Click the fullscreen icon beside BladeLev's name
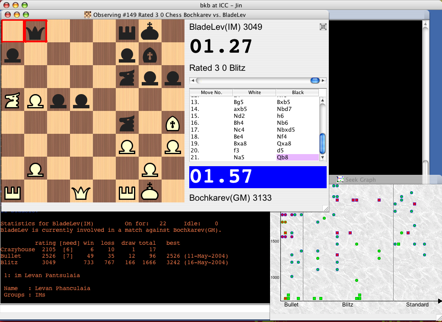442x322 pixels. pyautogui.click(x=323, y=27)
